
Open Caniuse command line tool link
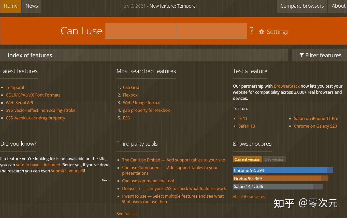pos(148,181)
